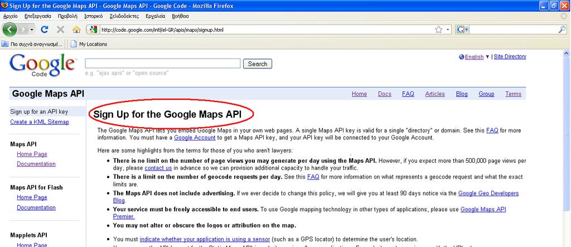Open the Google Geo Developers Blog link
Image resolution: width=571 pixels, height=247 pixels.
click(x=488, y=193)
